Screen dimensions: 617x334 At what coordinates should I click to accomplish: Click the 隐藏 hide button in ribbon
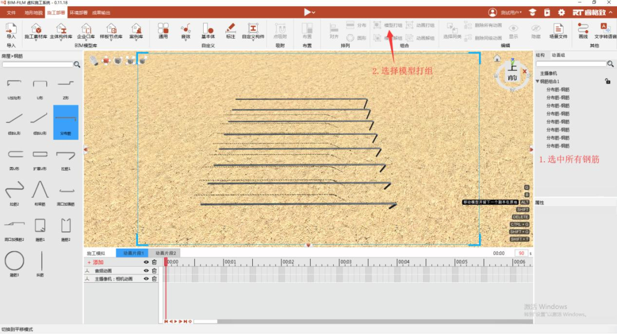(x=536, y=31)
